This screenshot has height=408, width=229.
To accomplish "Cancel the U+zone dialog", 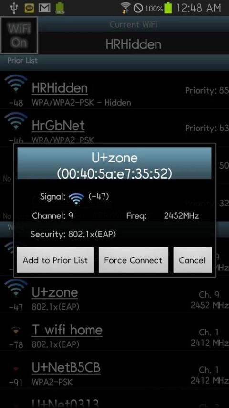I will [192, 260].
